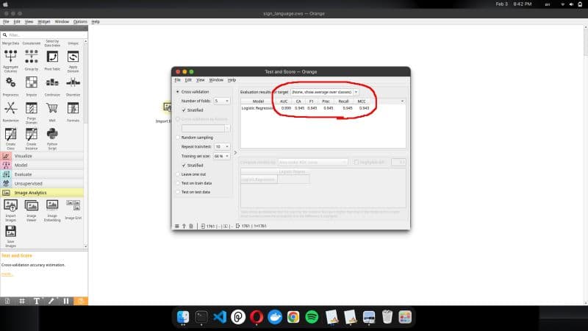This screenshot has width=588, height=331.
Task: Collapse the settings panel with the side arrow
Action: click(235, 153)
